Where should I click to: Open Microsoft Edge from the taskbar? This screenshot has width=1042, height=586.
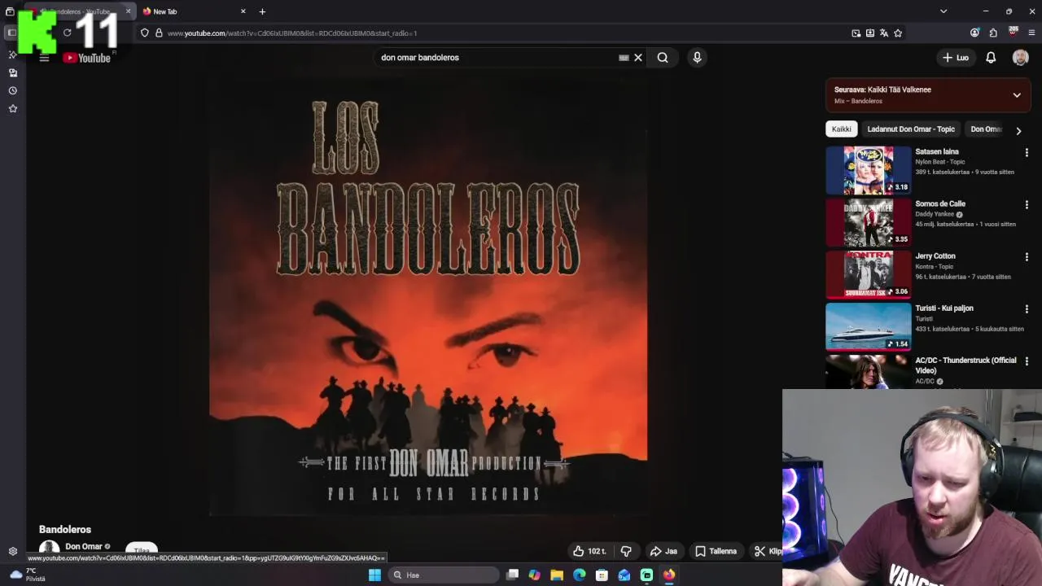[x=579, y=575]
